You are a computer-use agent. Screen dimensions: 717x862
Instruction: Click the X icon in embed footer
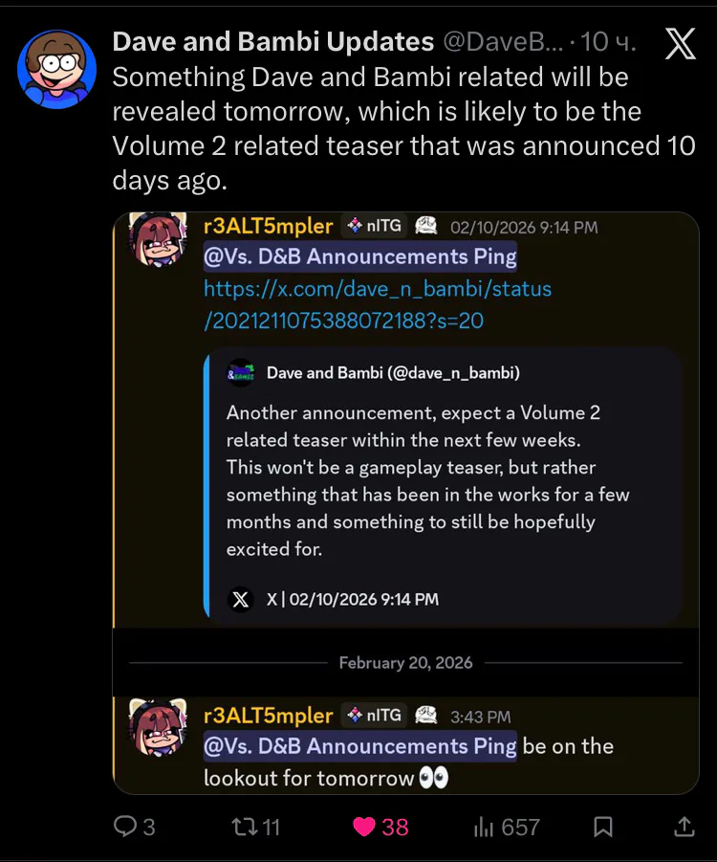point(241,599)
